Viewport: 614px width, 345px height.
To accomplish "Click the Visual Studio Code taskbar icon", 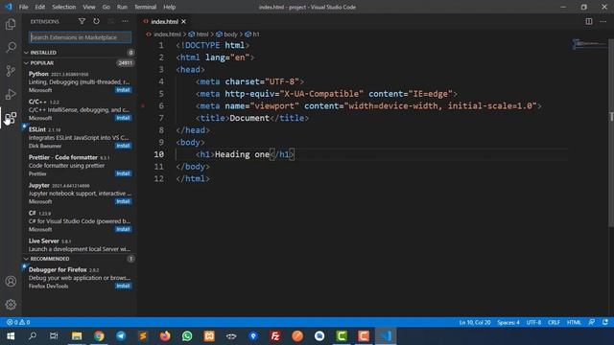I will pos(386,336).
